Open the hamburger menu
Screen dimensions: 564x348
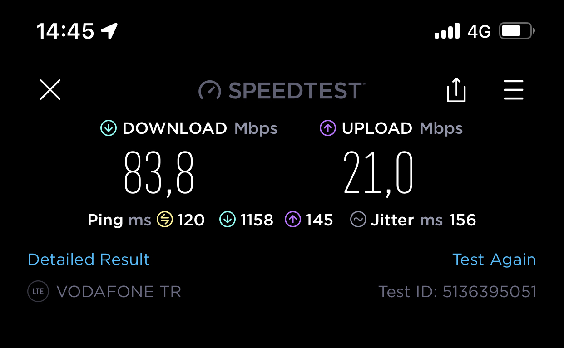tap(514, 89)
